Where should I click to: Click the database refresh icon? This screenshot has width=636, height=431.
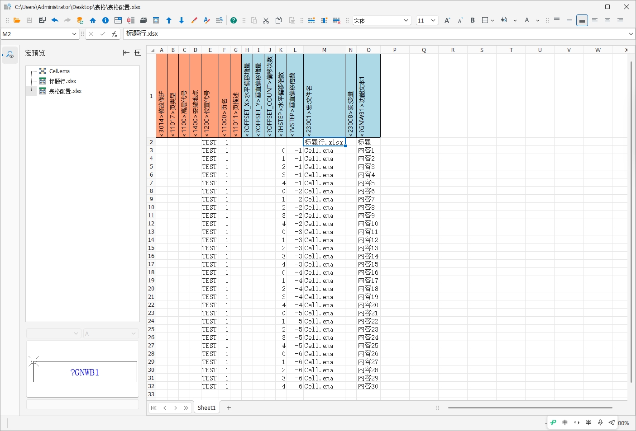tap(80, 20)
